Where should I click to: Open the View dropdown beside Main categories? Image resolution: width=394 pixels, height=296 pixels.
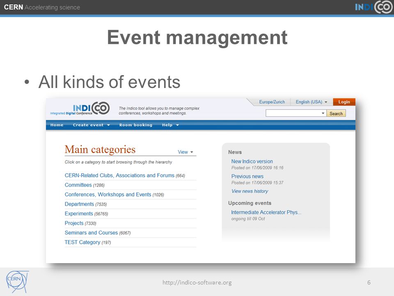click(x=185, y=152)
